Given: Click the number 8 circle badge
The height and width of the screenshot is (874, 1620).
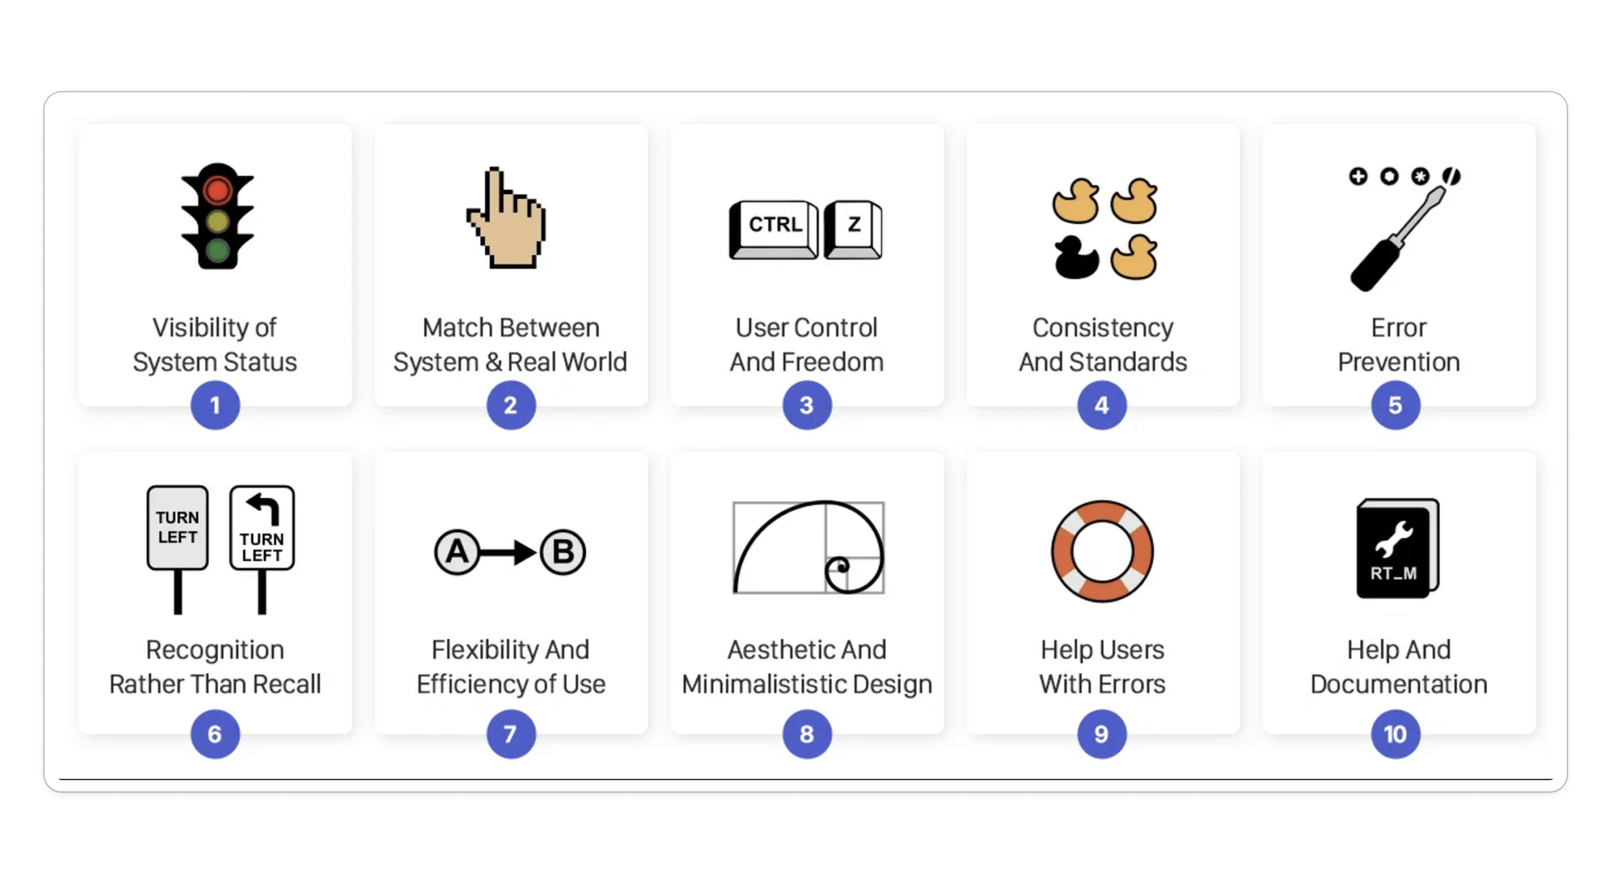Looking at the screenshot, I should click(x=807, y=734).
